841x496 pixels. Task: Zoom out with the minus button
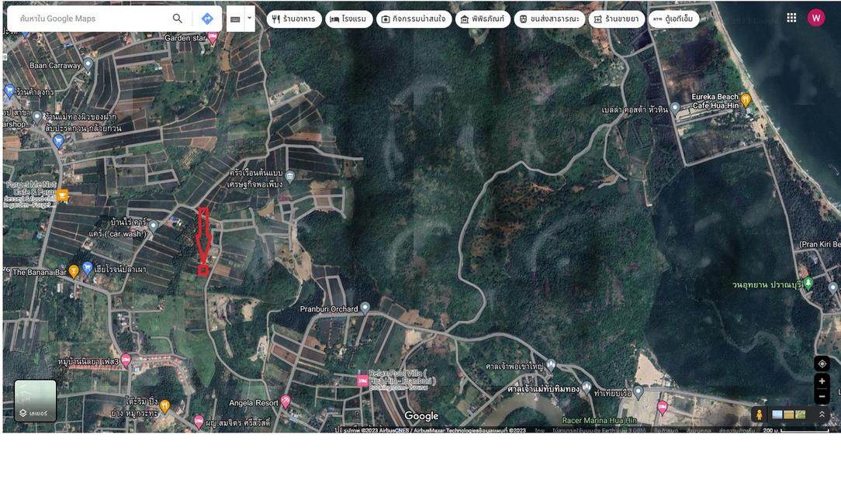click(x=822, y=396)
